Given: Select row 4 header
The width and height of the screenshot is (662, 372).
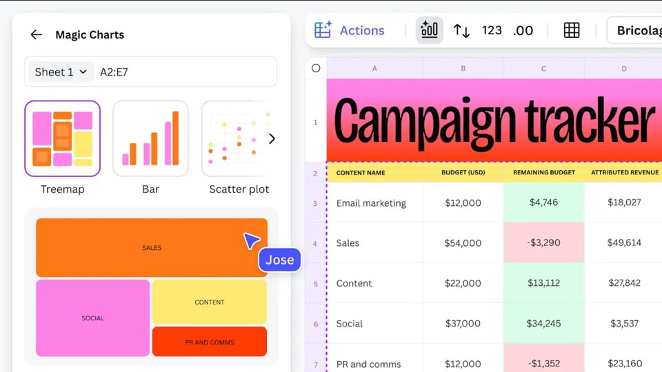Looking at the screenshot, I should pyautogui.click(x=315, y=244).
